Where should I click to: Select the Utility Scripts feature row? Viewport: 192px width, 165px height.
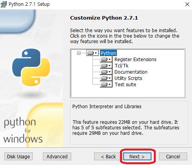128,78
